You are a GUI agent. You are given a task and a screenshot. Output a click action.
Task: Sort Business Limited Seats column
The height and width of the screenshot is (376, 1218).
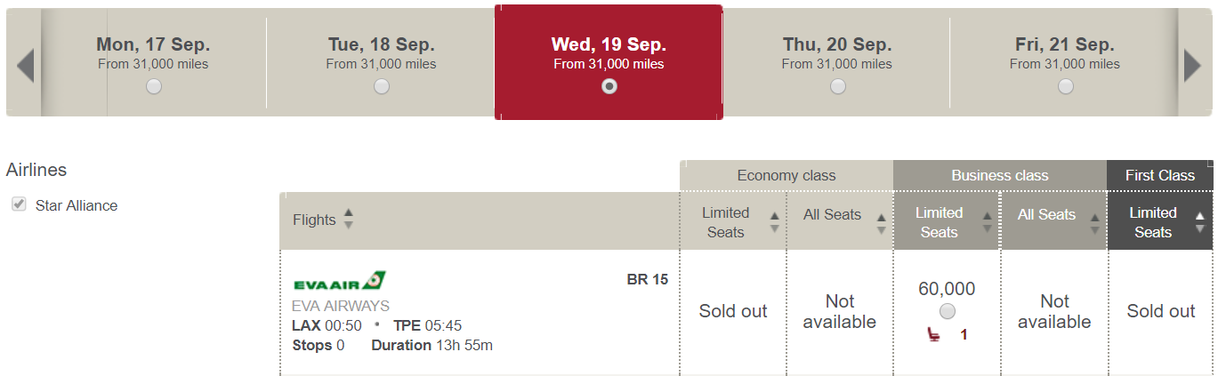pyautogui.click(x=988, y=222)
